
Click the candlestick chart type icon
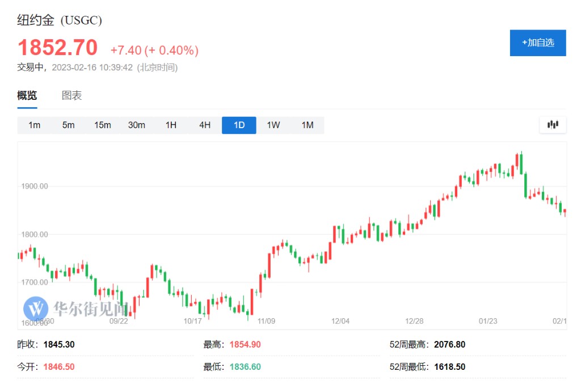pyautogui.click(x=553, y=125)
